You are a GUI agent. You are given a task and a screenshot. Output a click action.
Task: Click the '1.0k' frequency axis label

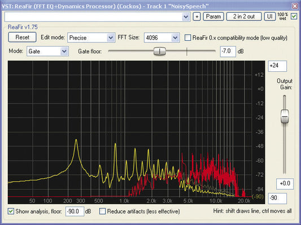(x=124, y=201)
